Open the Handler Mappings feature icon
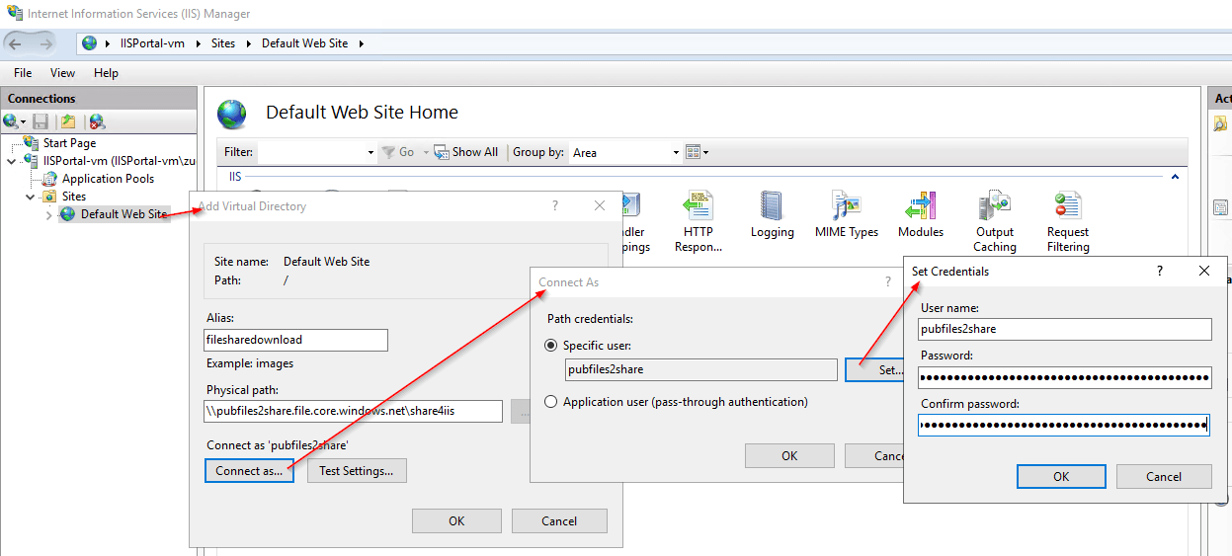This screenshot has height=556, width=1232. tap(631, 221)
